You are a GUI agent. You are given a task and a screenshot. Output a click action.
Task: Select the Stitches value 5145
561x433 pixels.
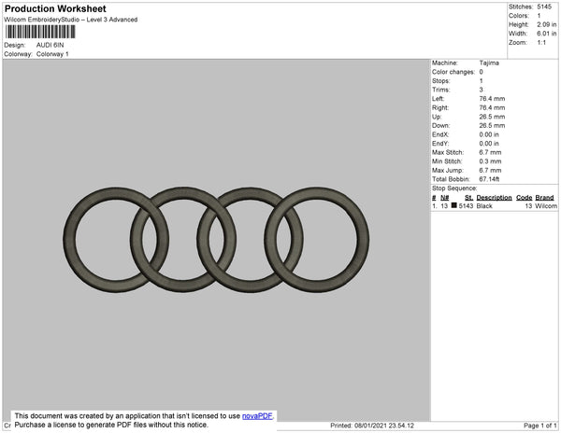tap(544, 7)
